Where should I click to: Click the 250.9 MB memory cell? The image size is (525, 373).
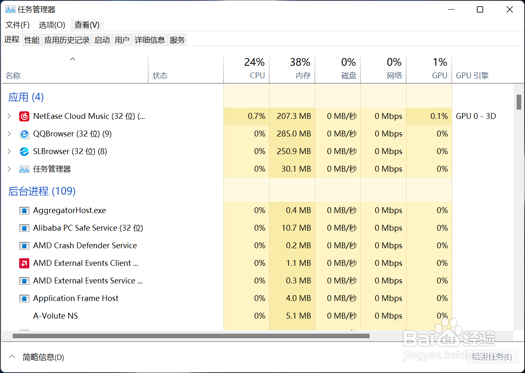292,152
